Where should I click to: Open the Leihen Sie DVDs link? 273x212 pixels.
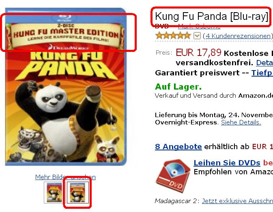[227, 163]
